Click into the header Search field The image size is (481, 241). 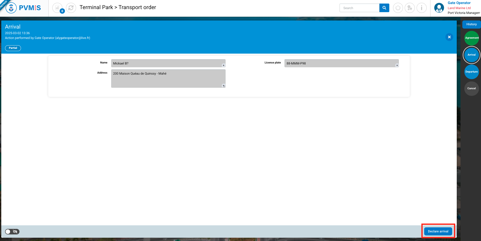coord(359,8)
